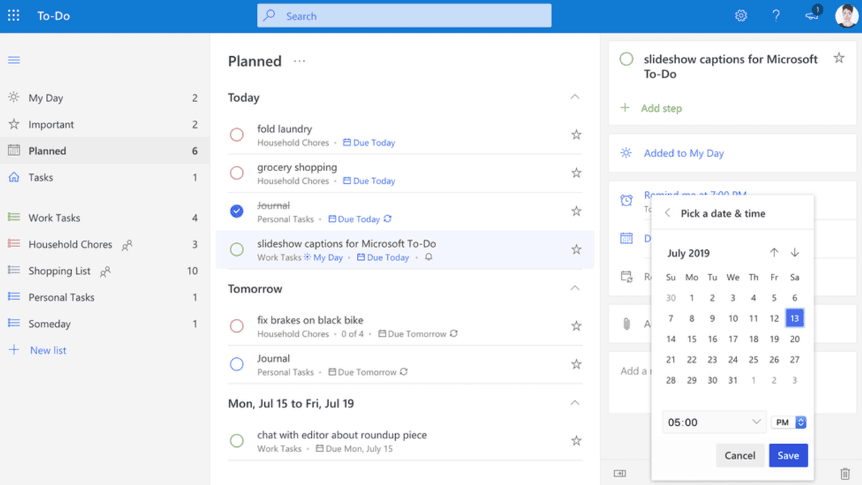Star the fold laundry task
The width and height of the screenshot is (862, 485).
(x=576, y=134)
